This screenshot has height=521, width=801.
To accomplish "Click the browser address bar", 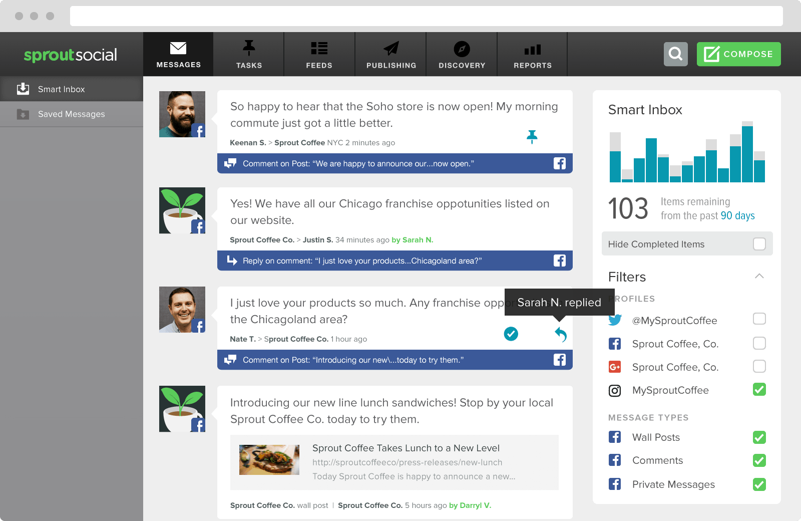I will pyautogui.click(x=427, y=16).
